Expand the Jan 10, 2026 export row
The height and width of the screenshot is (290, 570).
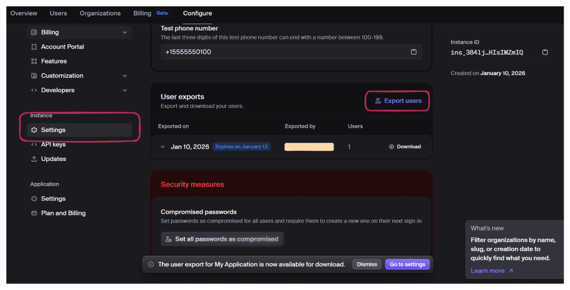pos(163,147)
